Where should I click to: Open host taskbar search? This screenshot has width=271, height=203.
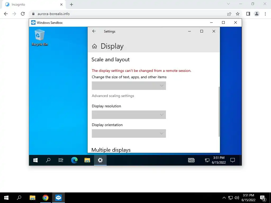19,198
